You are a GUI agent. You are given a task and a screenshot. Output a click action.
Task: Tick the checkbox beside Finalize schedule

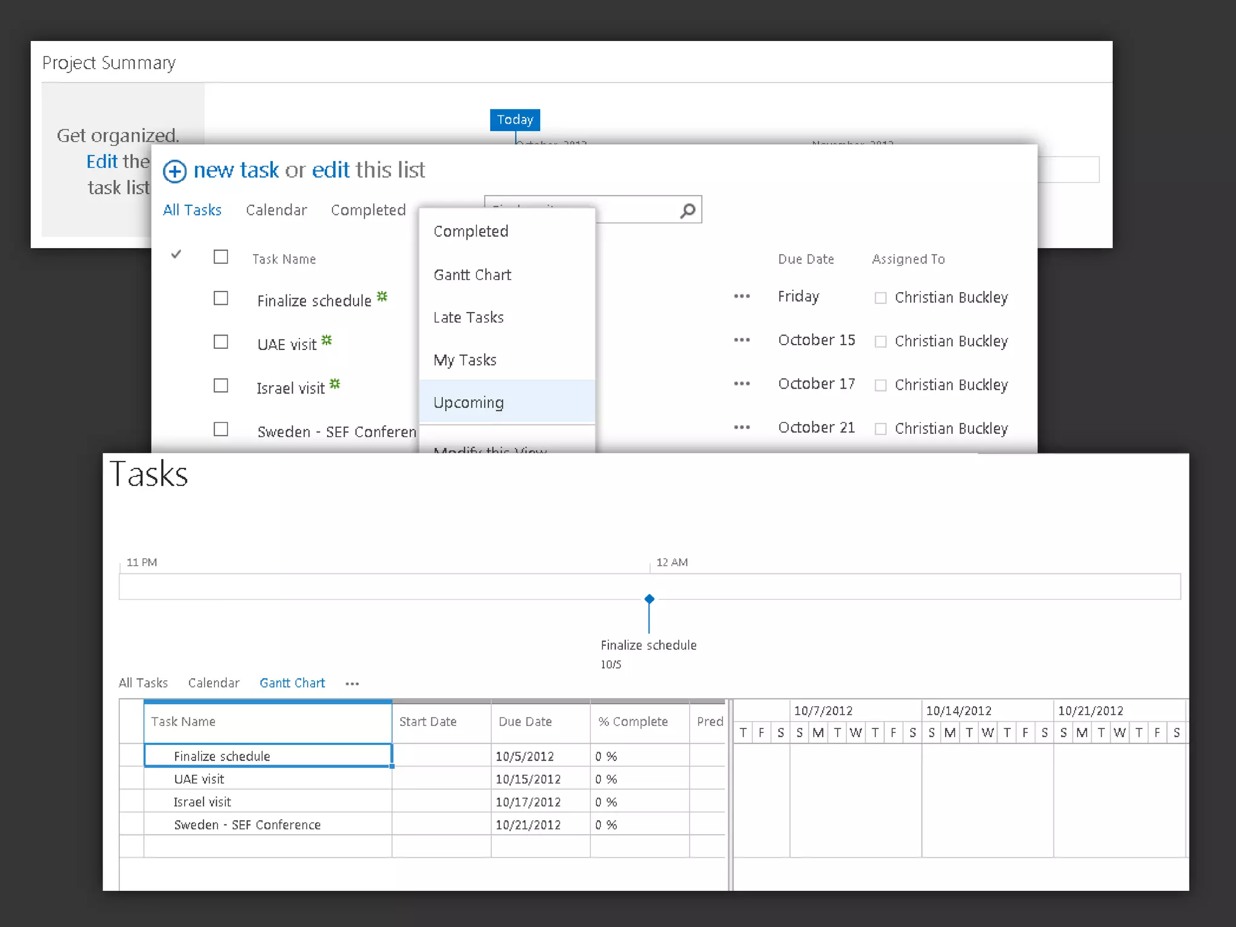coord(221,298)
